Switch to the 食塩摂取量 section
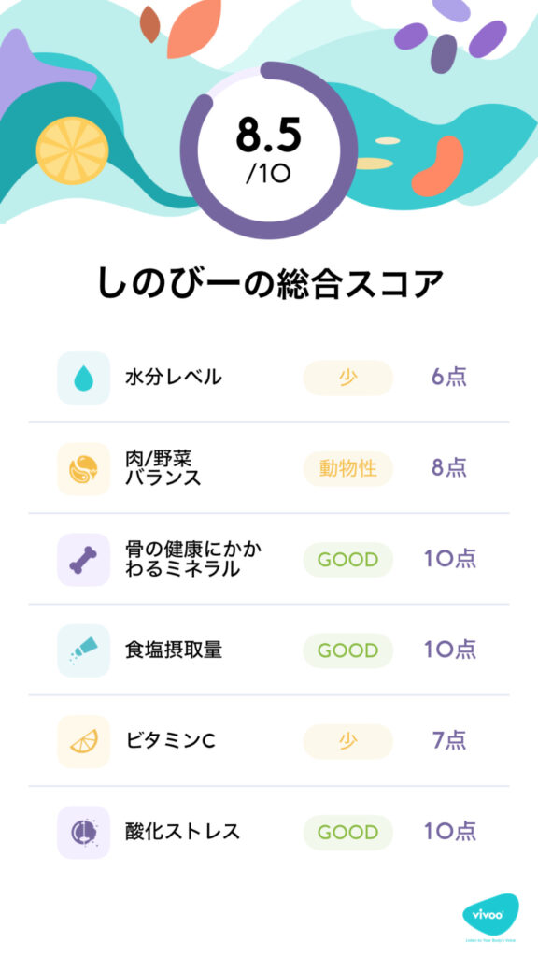Screen dimensions: 538x957 tap(174, 650)
